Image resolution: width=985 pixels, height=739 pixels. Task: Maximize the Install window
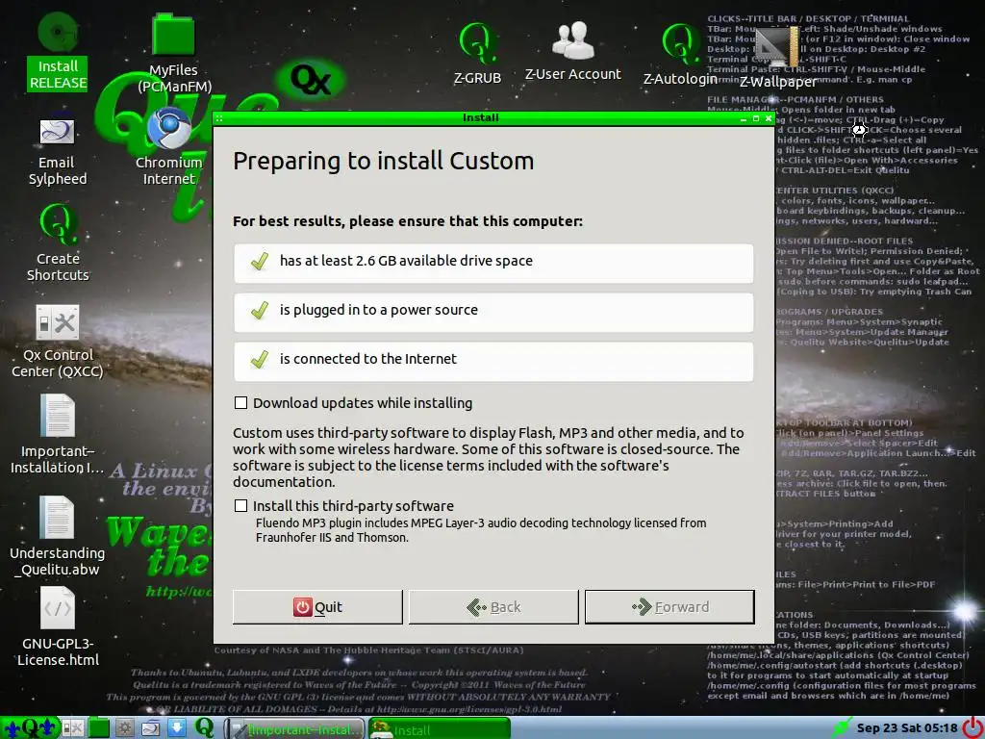pos(756,118)
